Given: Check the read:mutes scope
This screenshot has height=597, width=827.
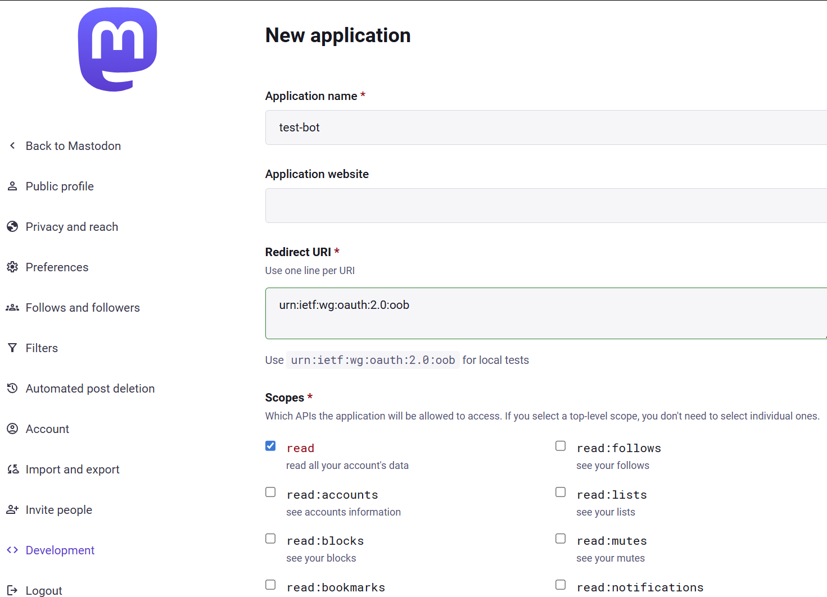Looking at the screenshot, I should coord(561,539).
